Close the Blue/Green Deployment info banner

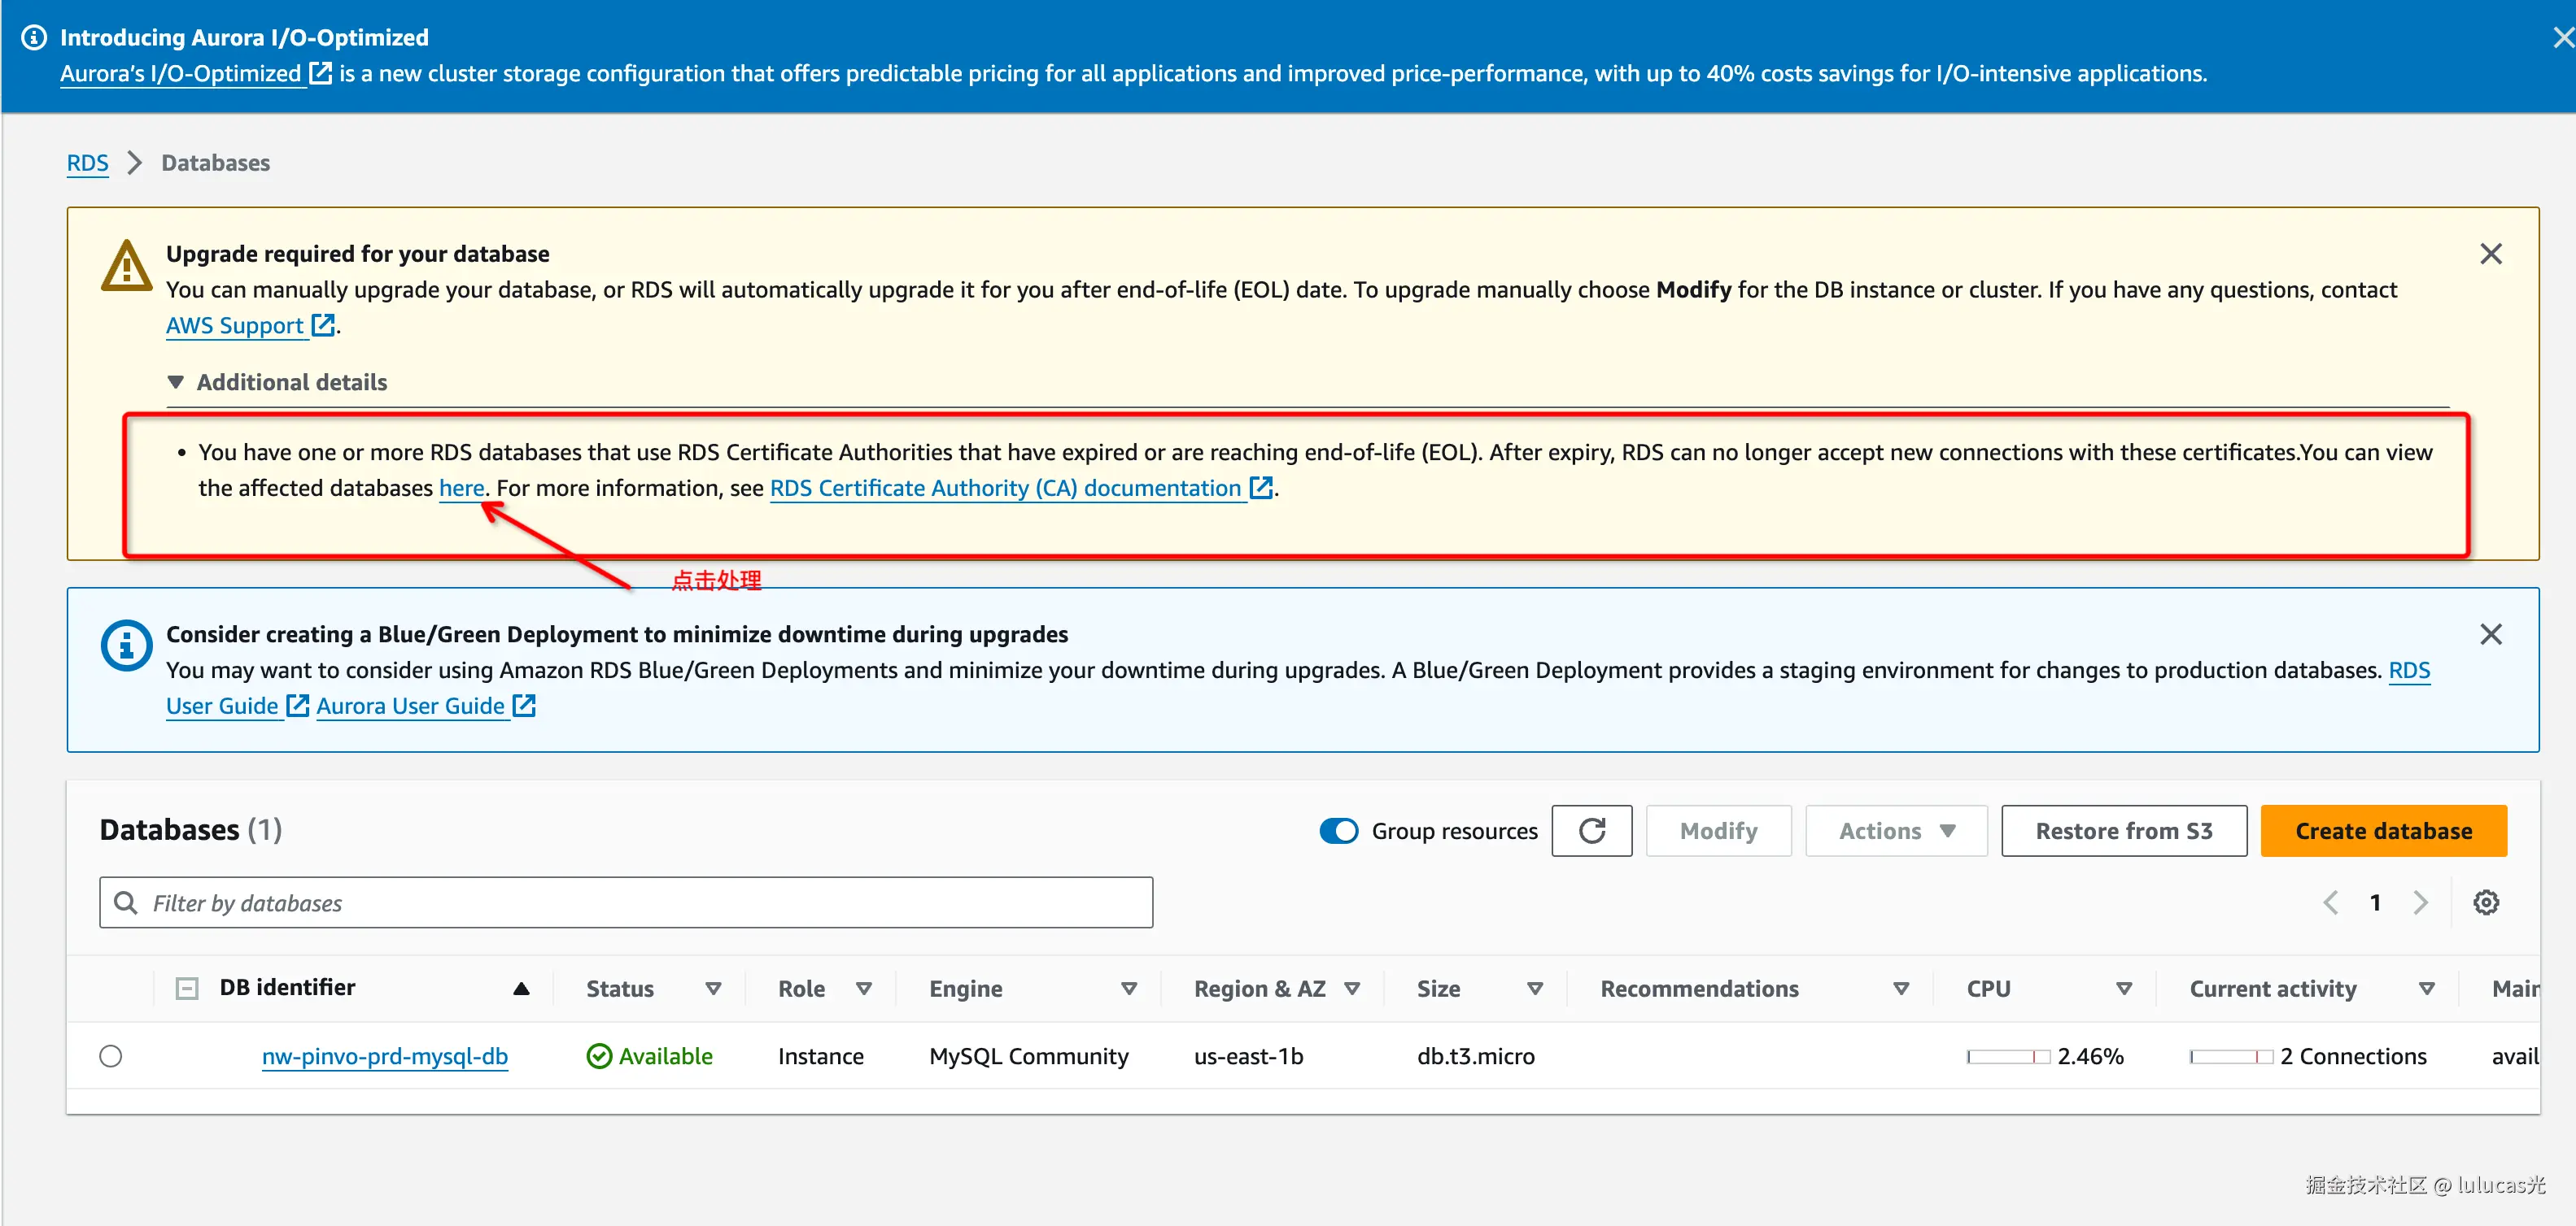coord(2490,634)
